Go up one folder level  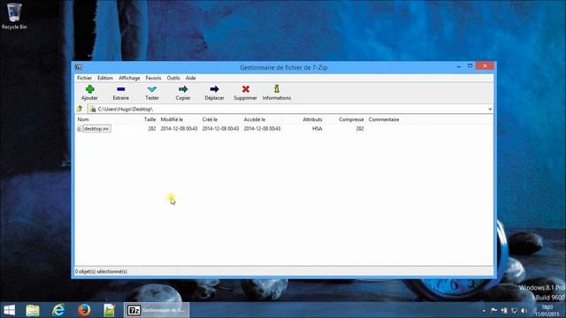pyautogui.click(x=80, y=109)
